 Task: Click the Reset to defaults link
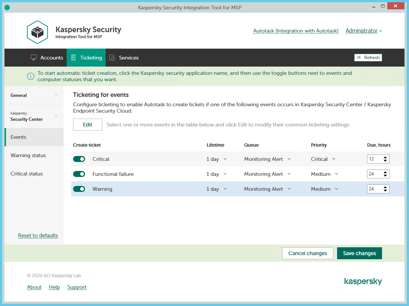tap(38, 235)
